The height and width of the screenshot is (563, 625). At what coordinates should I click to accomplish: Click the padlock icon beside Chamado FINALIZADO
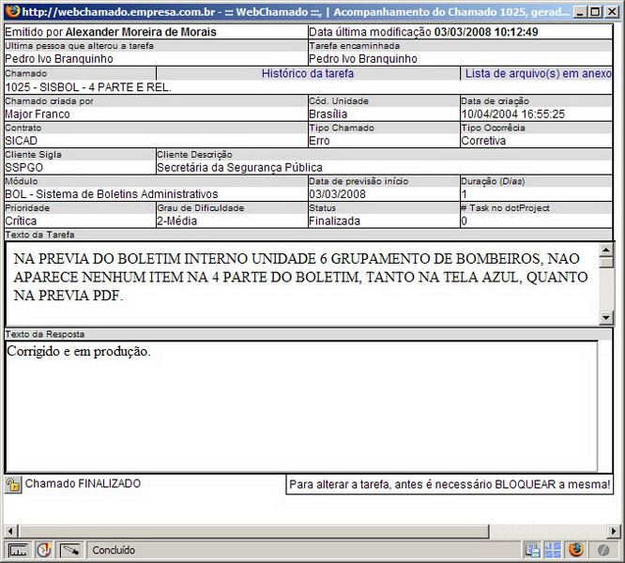[13, 485]
